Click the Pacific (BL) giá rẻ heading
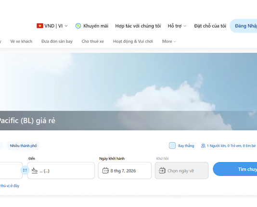The image size is (257, 207). (27, 121)
